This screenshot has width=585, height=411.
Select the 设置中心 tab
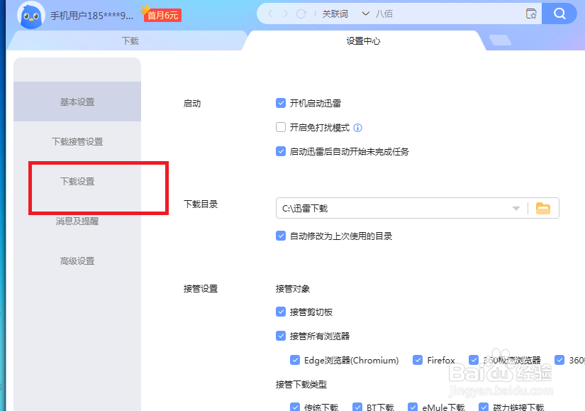(x=363, y=40)
